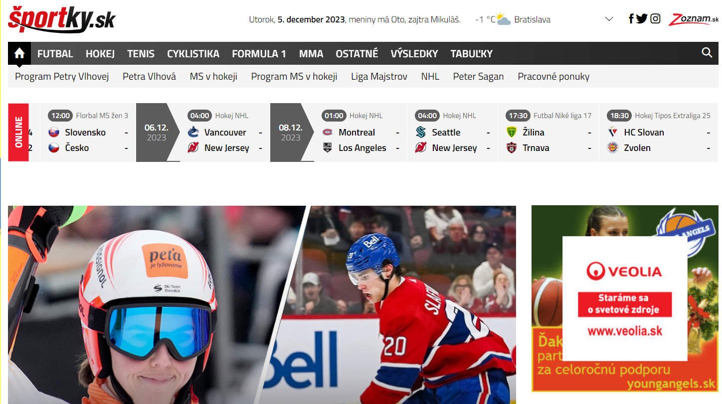
Task: Follow the Program Petry Vlhovej link
Action: [x=62, y=76]
